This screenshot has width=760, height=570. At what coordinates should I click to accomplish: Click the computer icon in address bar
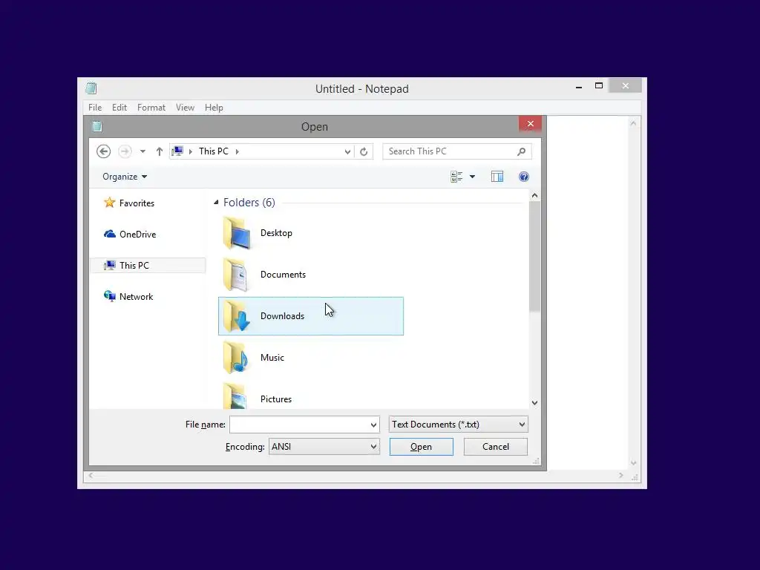point(178,151)
